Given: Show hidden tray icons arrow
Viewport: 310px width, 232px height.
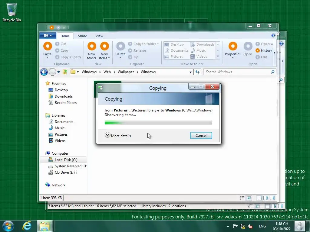Looking at the screenshot, I should (228, 226).
